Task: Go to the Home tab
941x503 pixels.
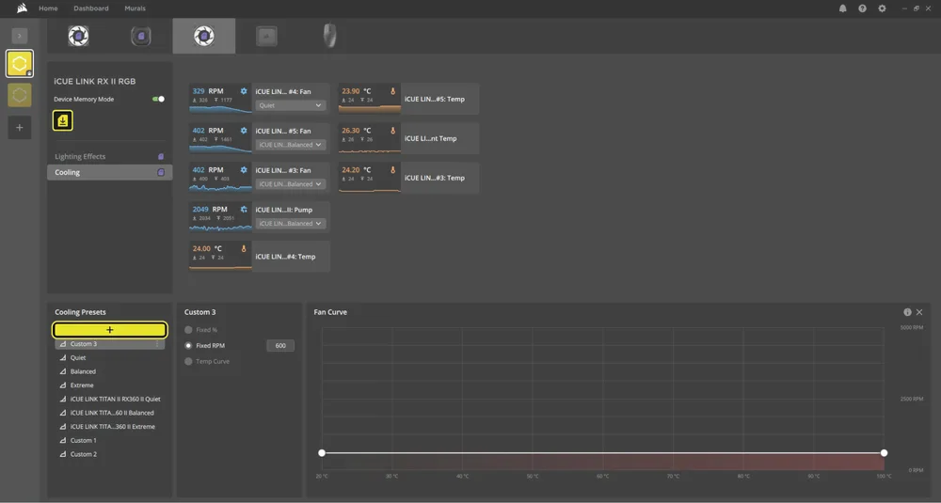Action: tap(48, 8)
